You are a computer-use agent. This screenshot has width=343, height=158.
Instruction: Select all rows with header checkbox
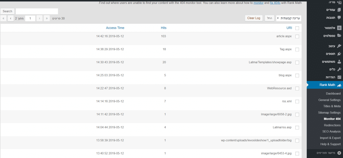click(297, 28)
